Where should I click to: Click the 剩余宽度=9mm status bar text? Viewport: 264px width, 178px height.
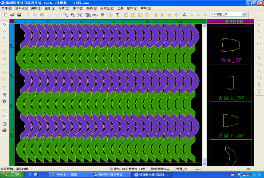[x=160, y=169]
